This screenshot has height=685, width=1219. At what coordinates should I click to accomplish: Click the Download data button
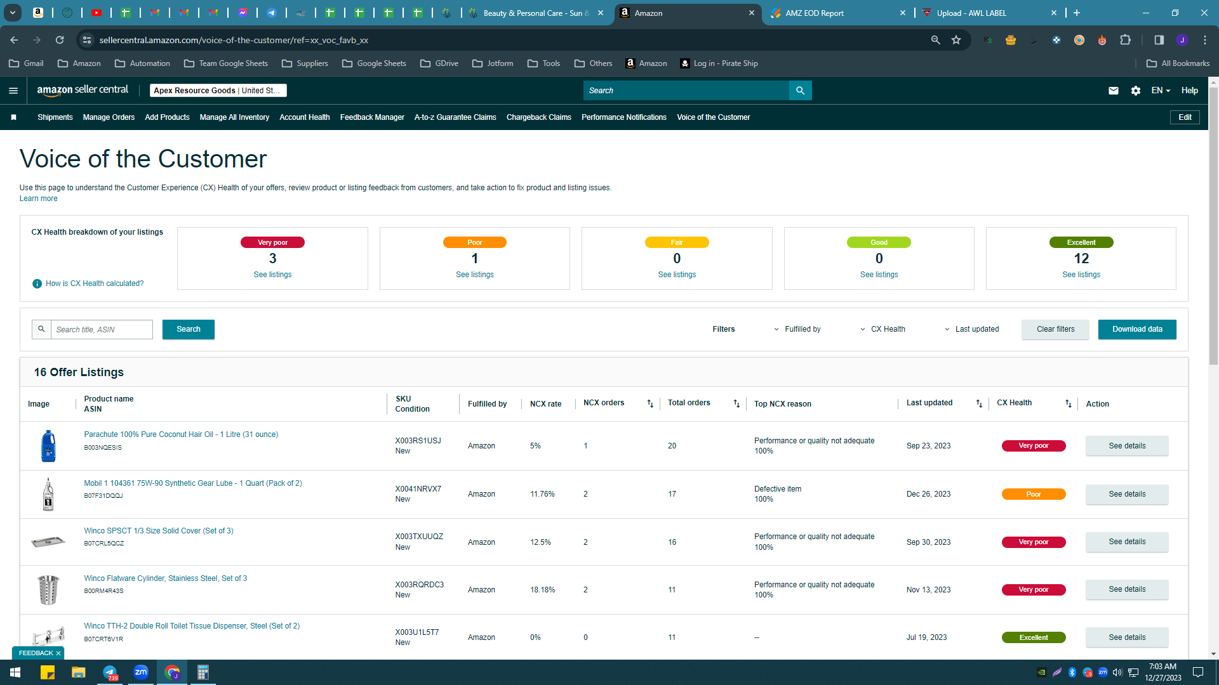1137,329
